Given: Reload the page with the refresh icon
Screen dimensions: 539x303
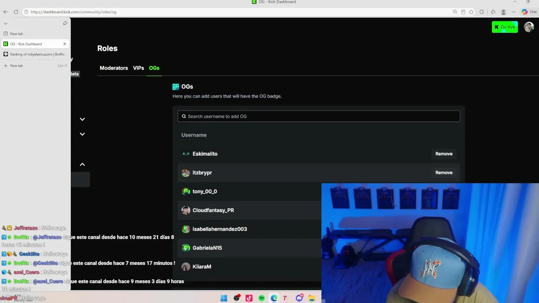Looking at the screenshot, I should coord(16,12).
